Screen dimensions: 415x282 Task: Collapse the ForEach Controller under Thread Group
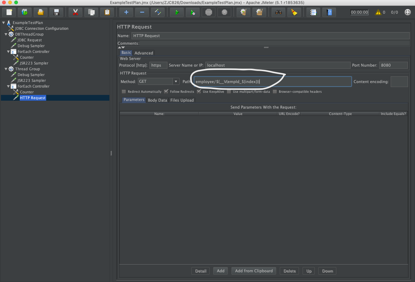pos(9,86)
